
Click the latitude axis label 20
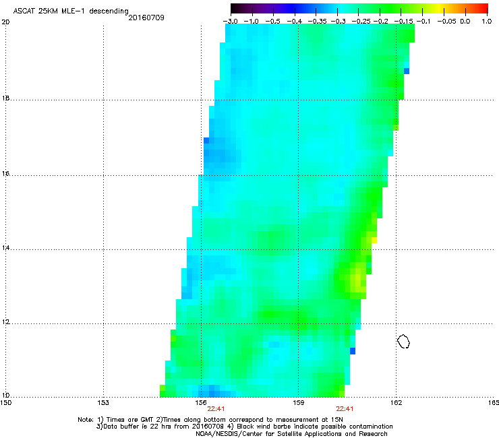pos(5,22)
